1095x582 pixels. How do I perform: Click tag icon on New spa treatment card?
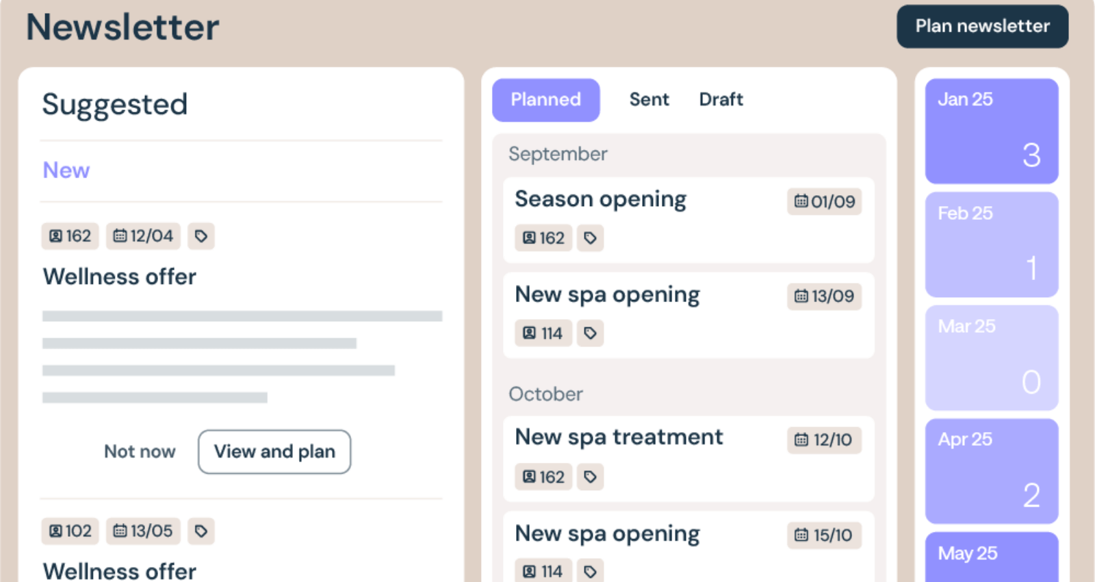click(590, 477)
